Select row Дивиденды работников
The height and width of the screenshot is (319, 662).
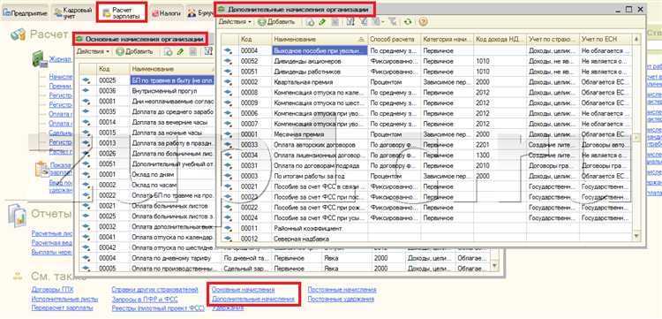tap(426, 72)
